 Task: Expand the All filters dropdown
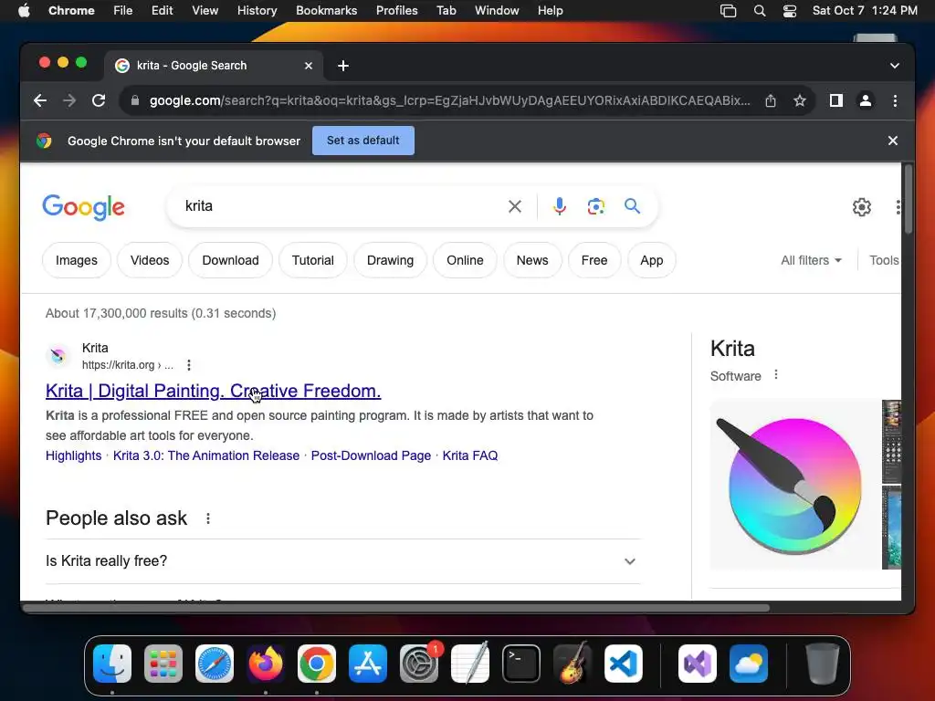[x=811, y=260]
